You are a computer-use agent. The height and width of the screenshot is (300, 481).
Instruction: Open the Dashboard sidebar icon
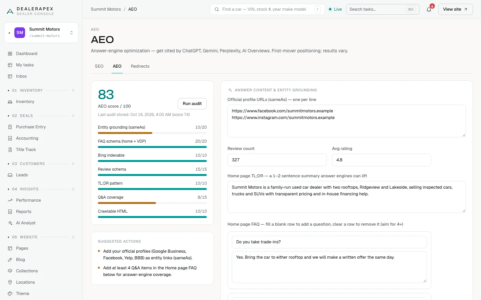tap(10, 54)
